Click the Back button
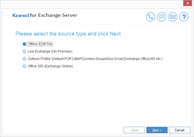Image resolution: width=194 pixels, height=137 pixels. point(134,130)
